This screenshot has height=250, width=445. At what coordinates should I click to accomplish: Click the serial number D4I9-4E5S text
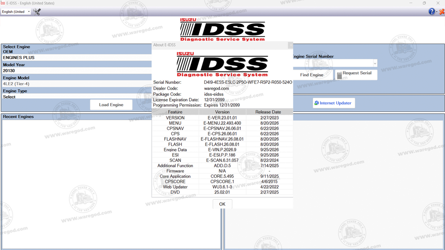click(248, 82)
